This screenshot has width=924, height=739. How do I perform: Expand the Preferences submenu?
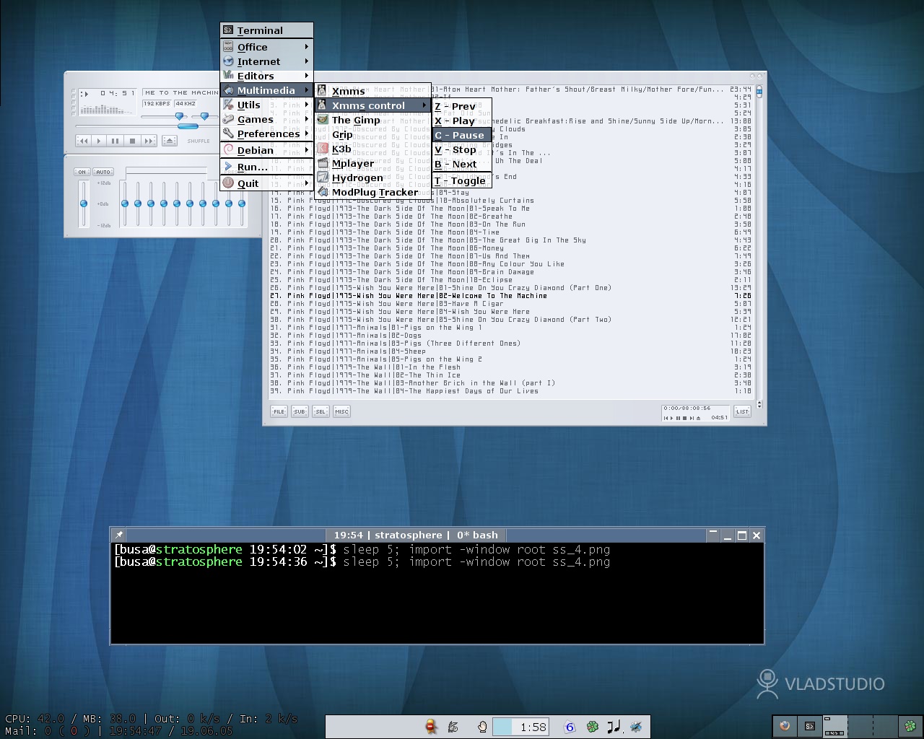point(266,134)
